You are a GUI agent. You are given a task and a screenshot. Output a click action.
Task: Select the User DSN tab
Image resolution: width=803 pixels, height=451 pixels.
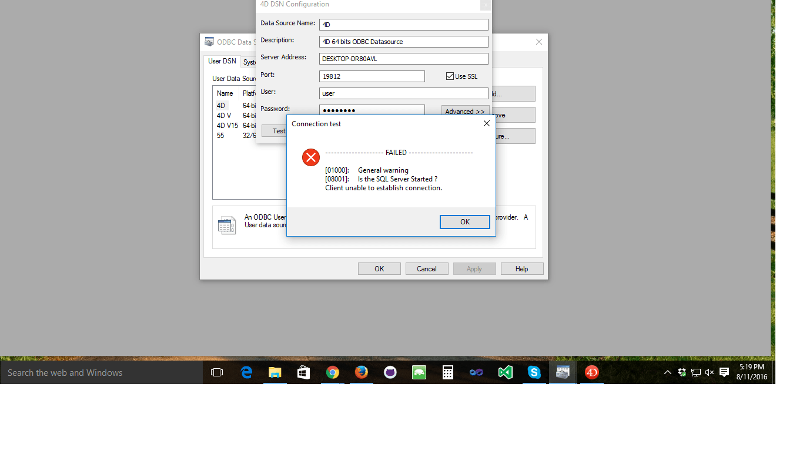222,61
